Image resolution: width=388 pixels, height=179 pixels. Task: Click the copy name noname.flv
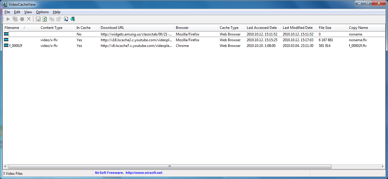click(x=358, y=40)
